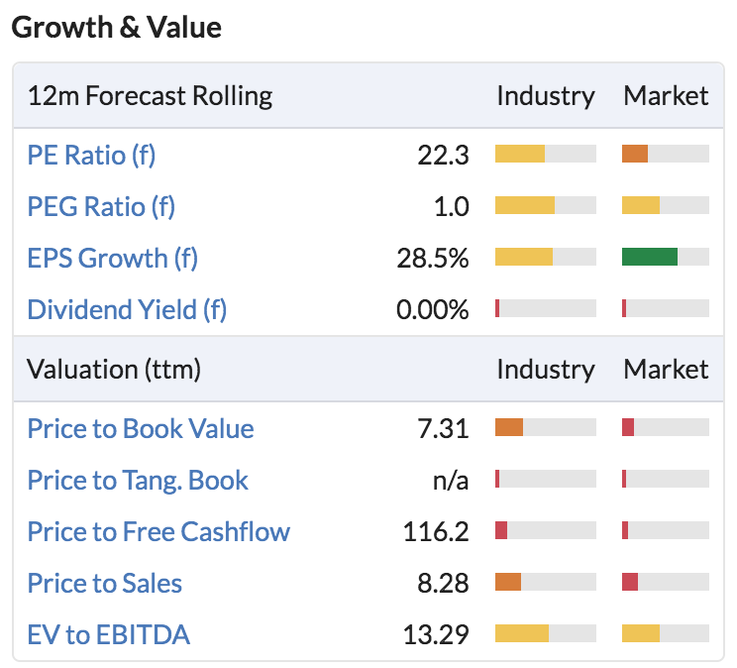Click the EV to EBITDA market bar
737x668 pixels.
click(x=666, y=633)
